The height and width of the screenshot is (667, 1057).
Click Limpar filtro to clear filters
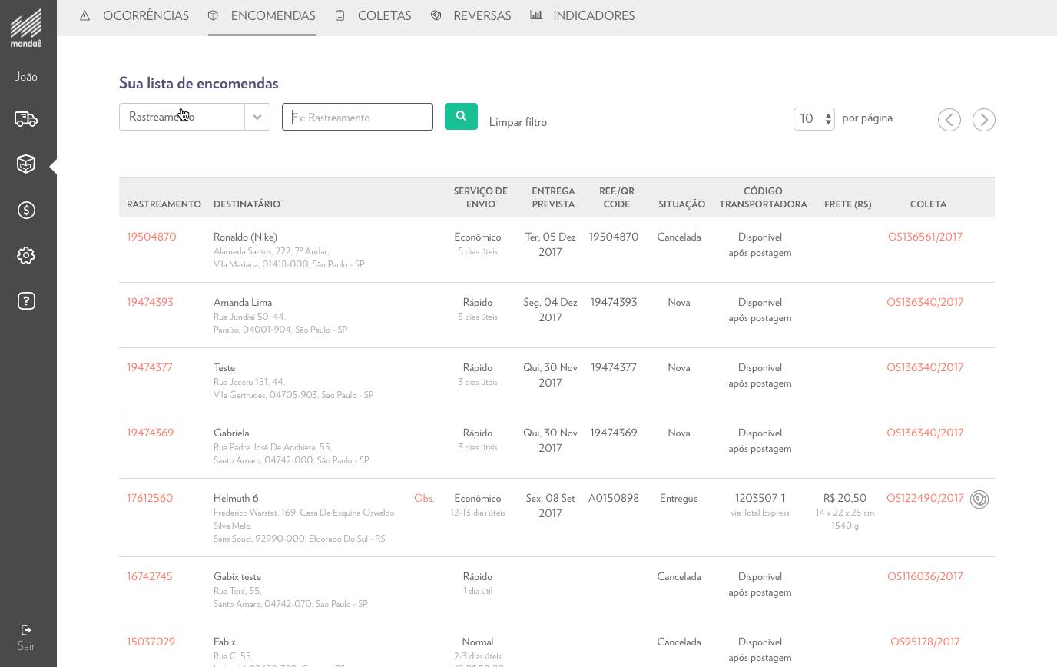[518, 122]
